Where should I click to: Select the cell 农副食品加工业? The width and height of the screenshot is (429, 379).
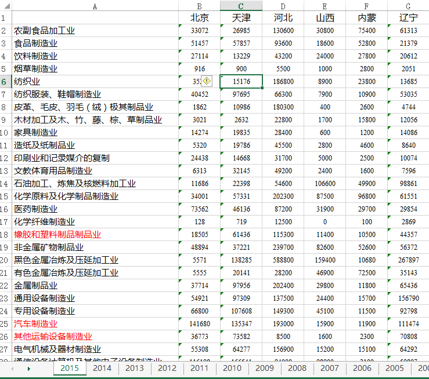point(95,31)
